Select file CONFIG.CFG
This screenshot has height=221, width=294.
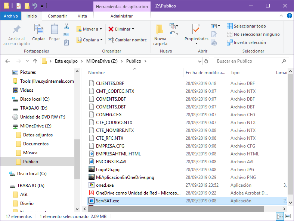tap(109, 114)
